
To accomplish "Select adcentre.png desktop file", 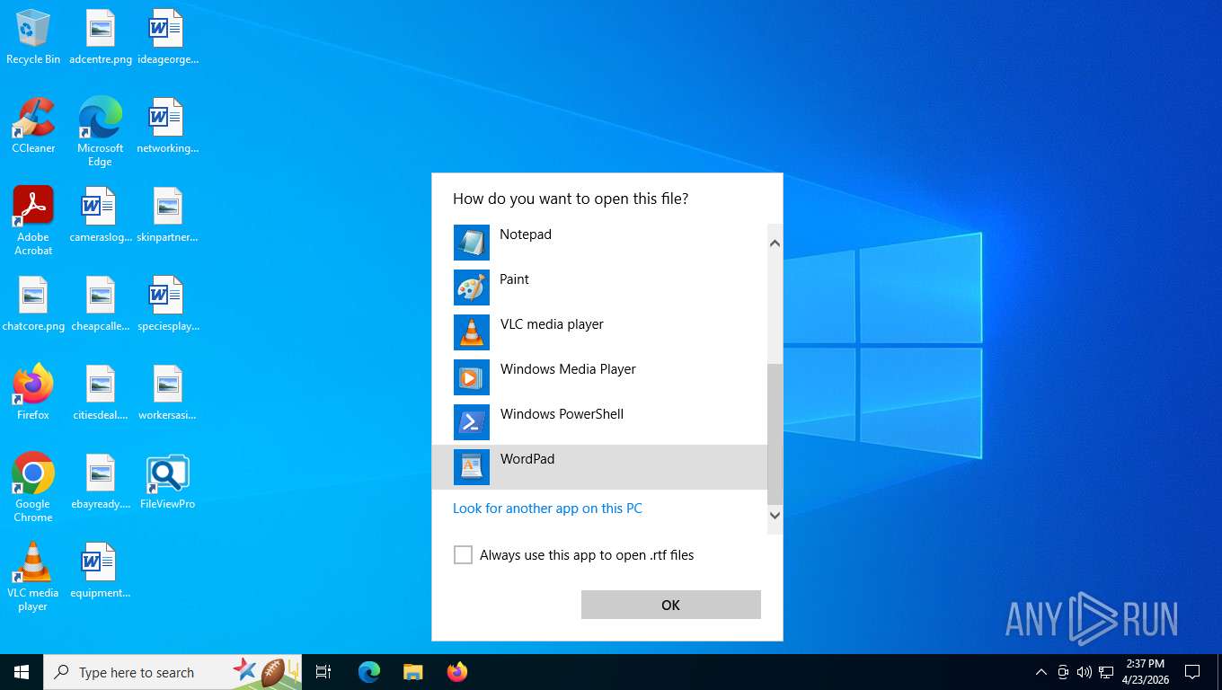I will (101, 38).
